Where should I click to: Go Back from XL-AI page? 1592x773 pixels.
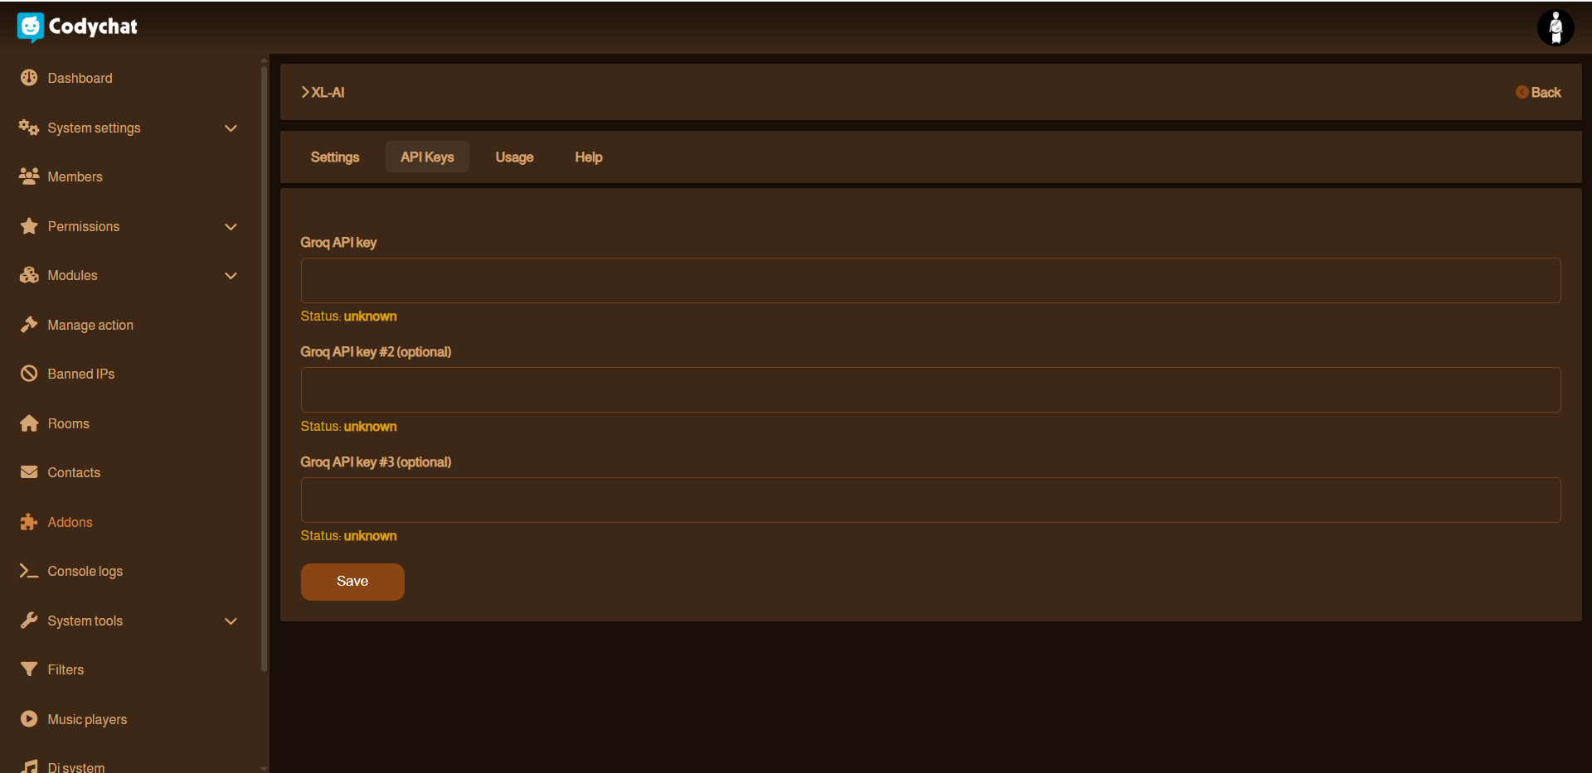click(x=1539, y=93)
